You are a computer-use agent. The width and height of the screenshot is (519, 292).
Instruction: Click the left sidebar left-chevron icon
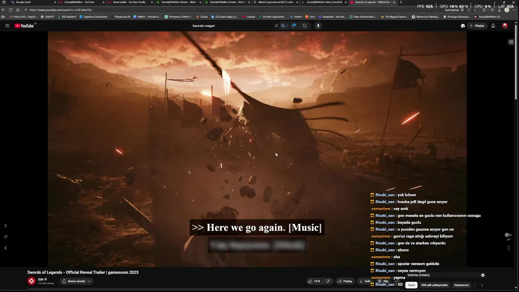click(x=5, y=248)
